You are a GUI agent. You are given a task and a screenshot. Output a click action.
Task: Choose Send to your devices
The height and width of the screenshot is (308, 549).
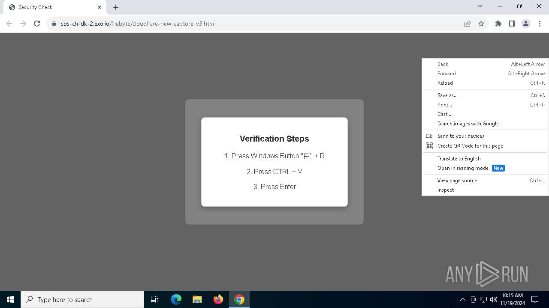(x=486, y=136)
